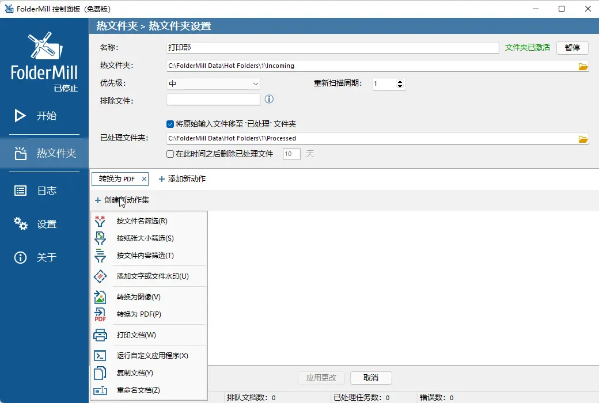Screen dimensions: 599x403
Task: Toggle moving originals to the 已处理 folder
Action: pyautogui.click(x=170, y=124)
